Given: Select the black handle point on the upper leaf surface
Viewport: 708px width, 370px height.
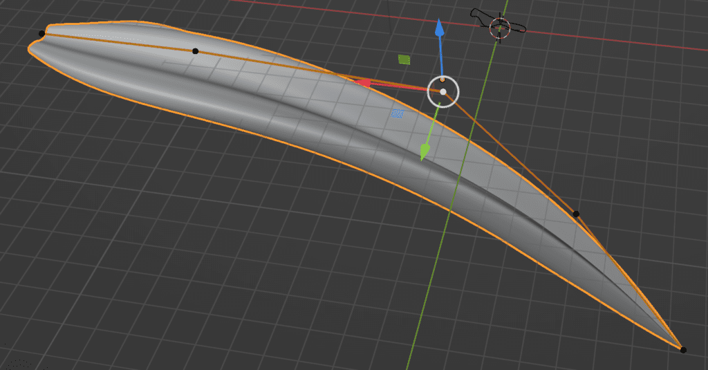Looking at the screenshot, I should (195, 51).
